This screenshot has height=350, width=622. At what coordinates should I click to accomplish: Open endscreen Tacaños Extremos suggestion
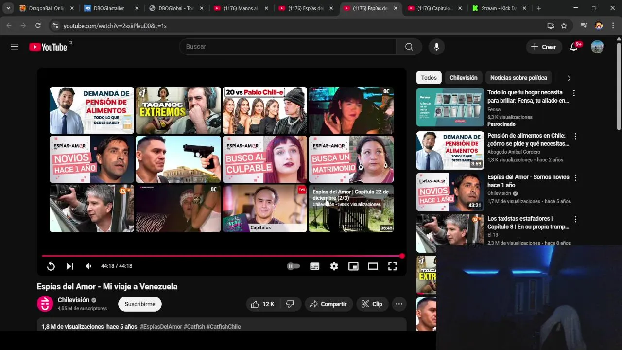coord(178,110)
